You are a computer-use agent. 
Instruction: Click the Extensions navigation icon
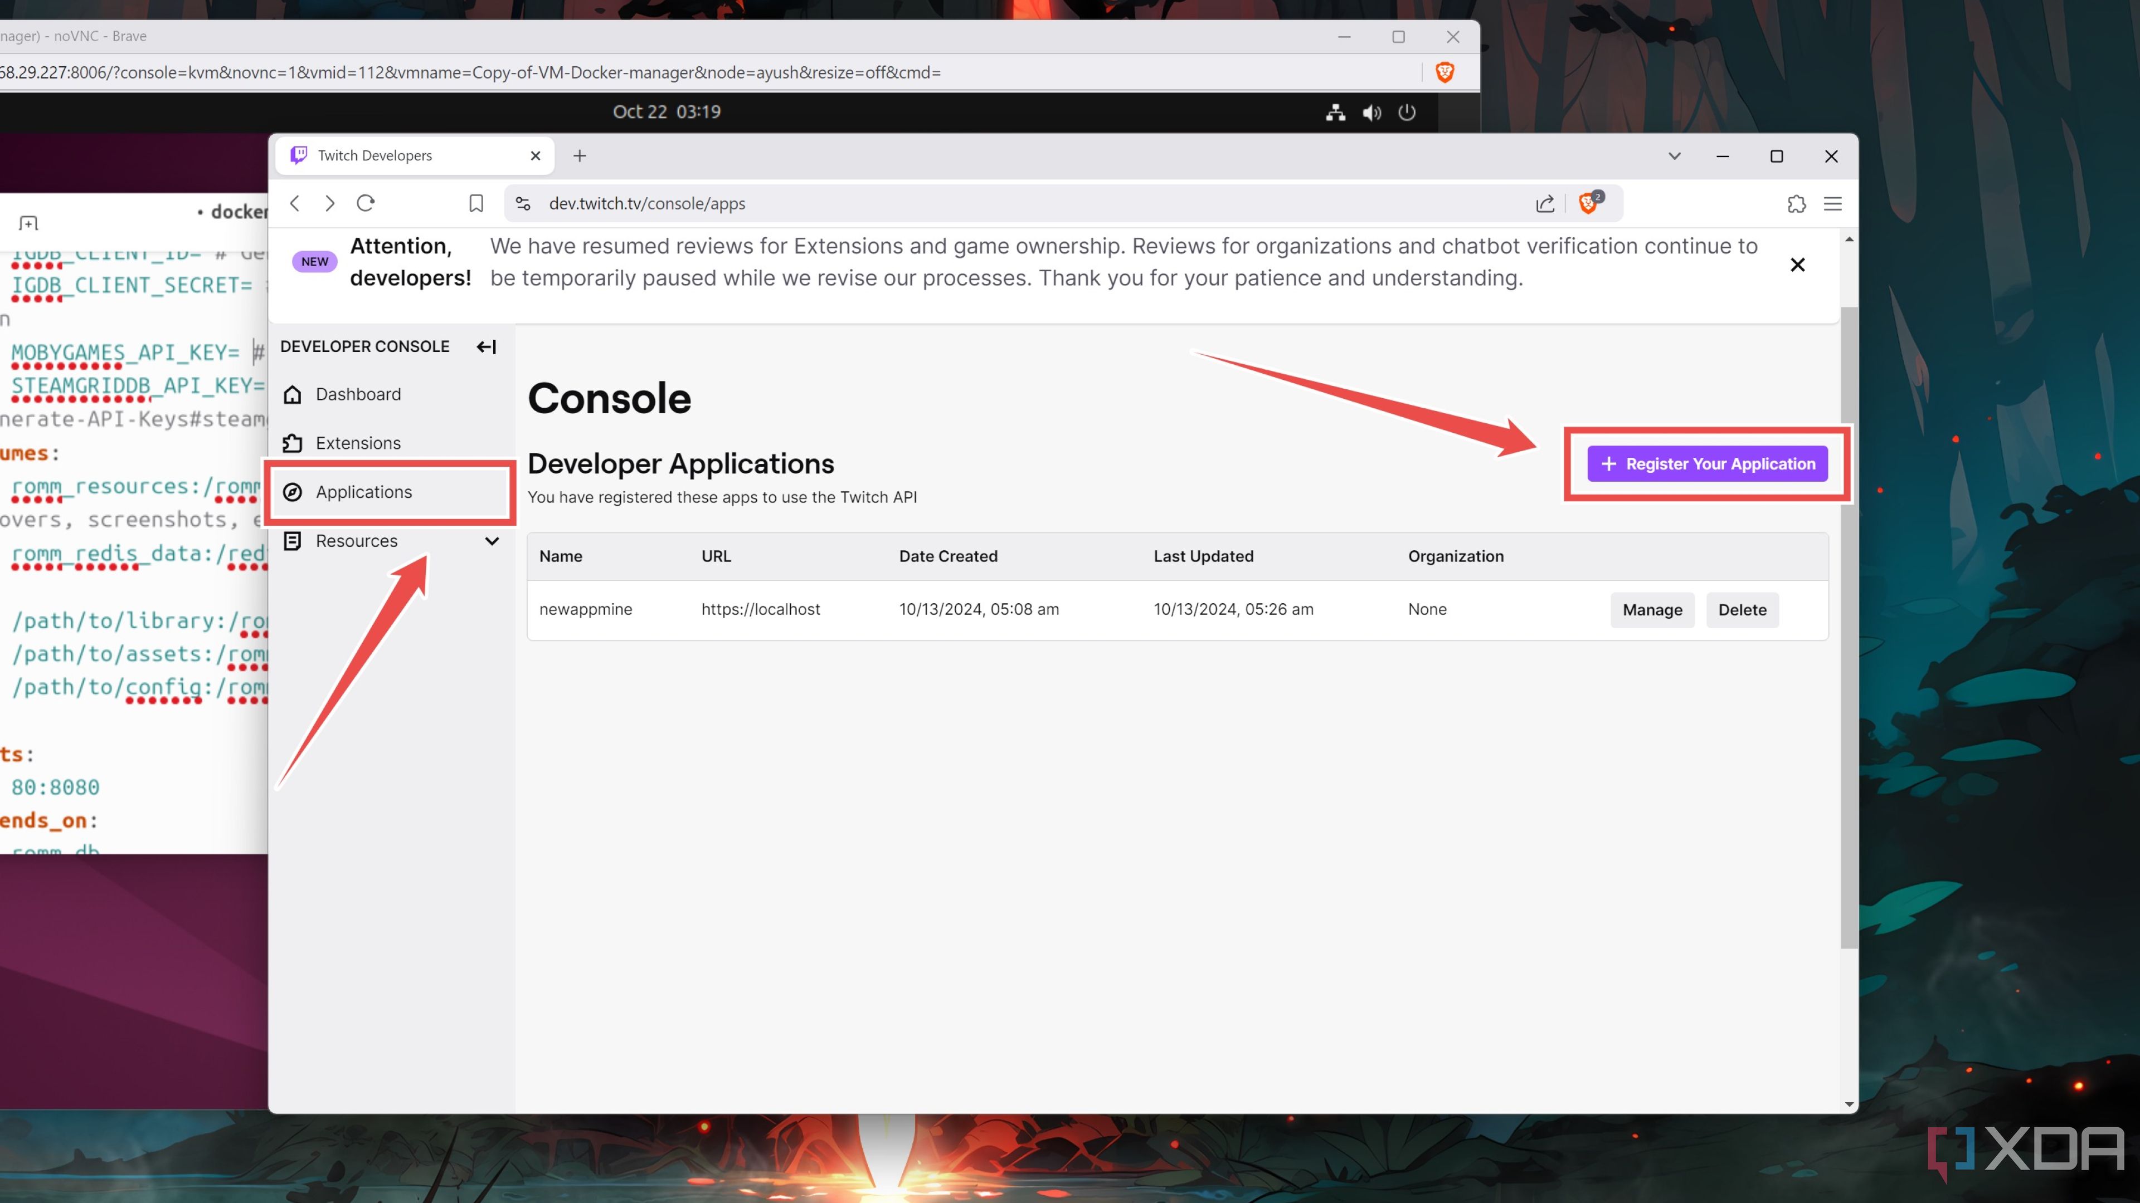point(293,442)
